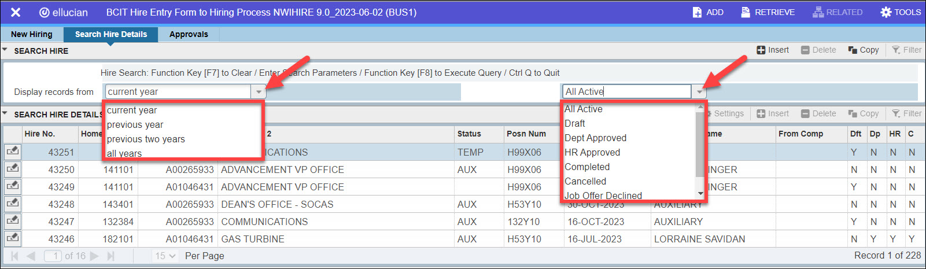Open edit icon for hire 43250
The image size is (926, 269).
(12, 169)
